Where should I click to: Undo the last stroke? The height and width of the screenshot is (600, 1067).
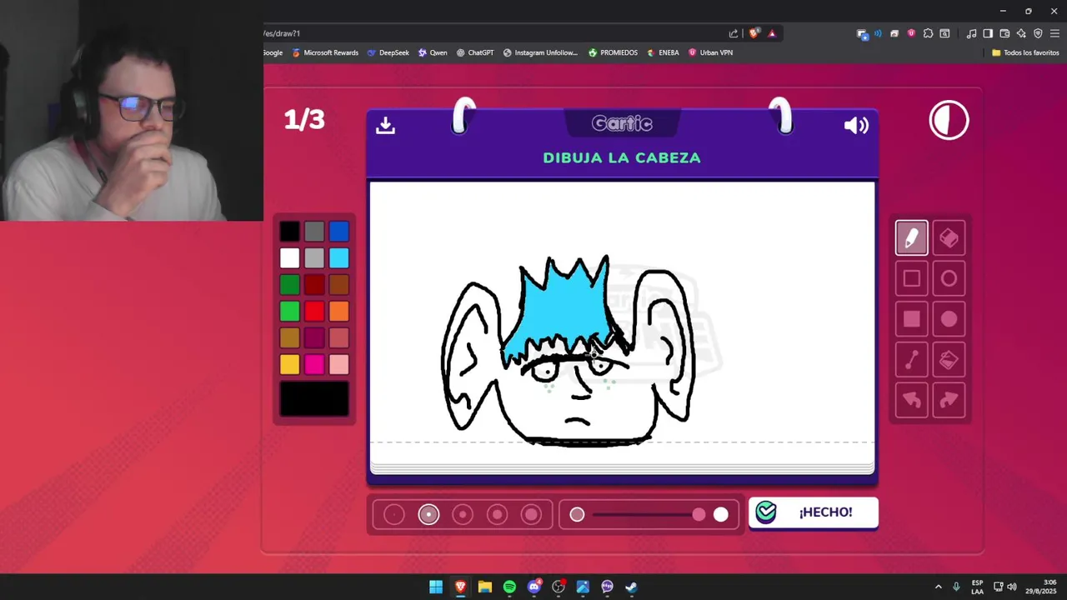pyautogui.click(x=911, y=400)
